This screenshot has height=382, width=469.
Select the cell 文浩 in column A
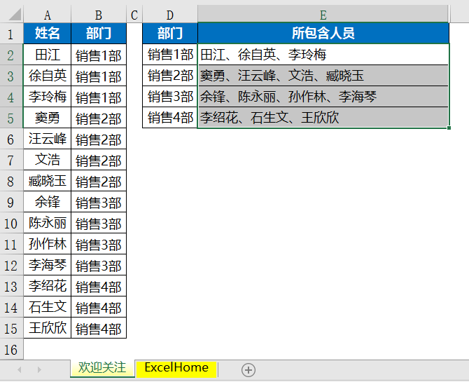[48, 160]
